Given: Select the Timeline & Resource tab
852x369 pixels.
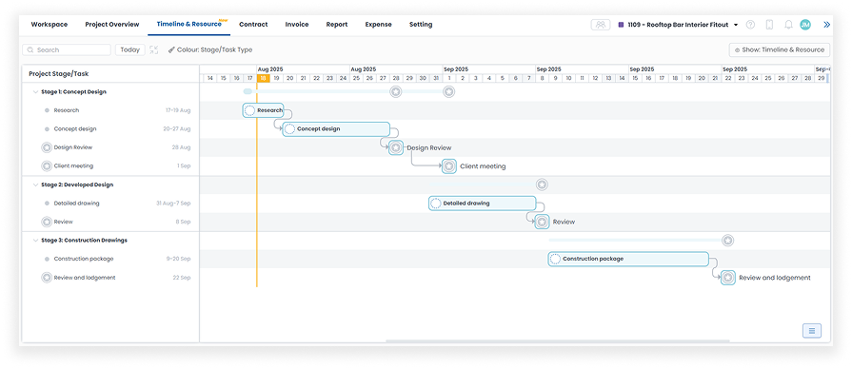Looking at the screenshot, I should tap(189, 25).
